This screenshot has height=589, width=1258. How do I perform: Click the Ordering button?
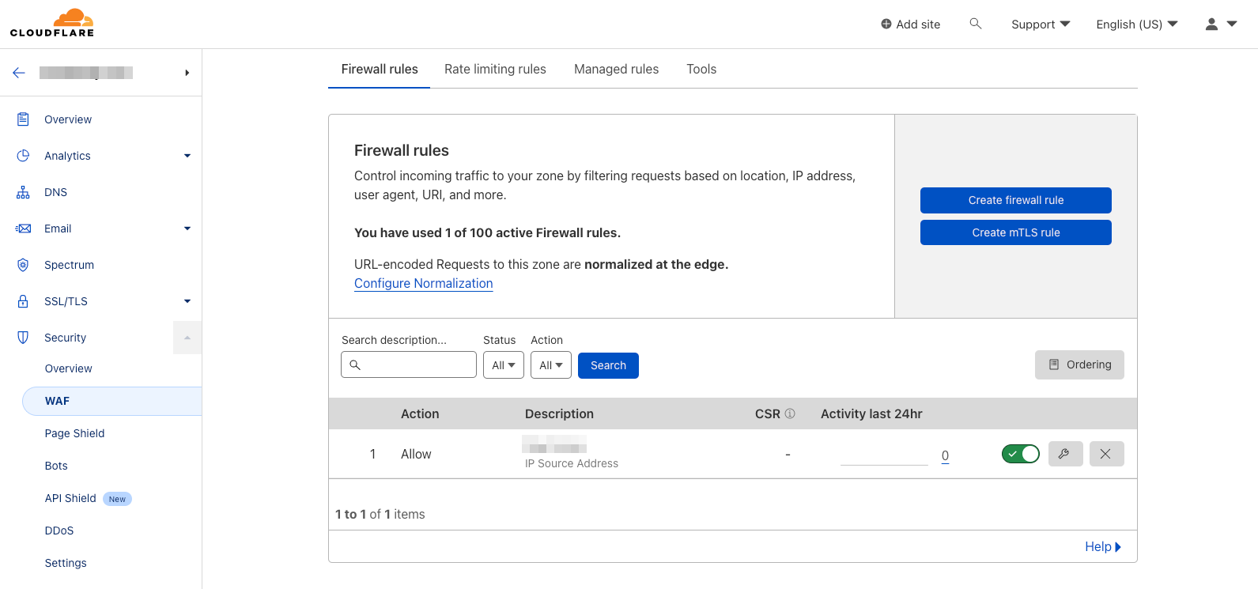(1079, 364)
